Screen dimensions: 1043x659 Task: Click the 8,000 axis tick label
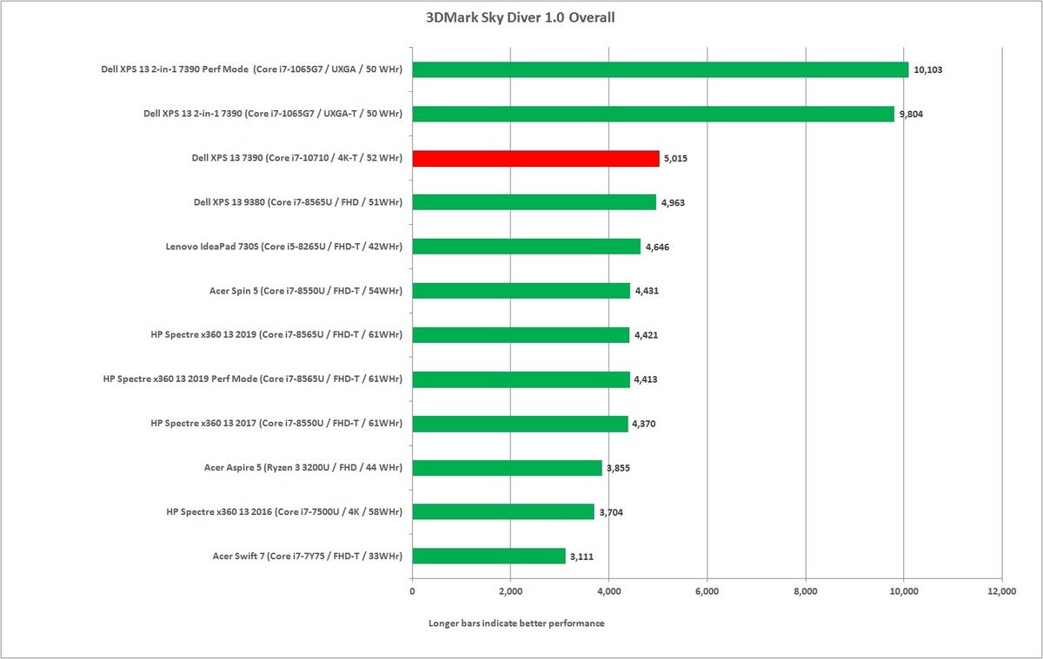[806, 592]
